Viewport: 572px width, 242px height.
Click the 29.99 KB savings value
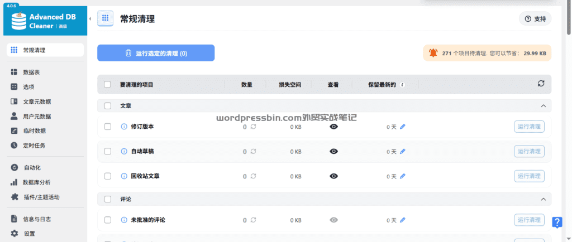535,53
